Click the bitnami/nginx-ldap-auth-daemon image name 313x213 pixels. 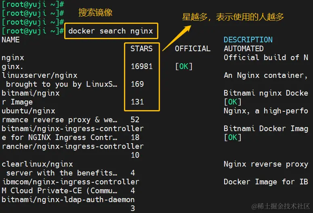(68, 200)
